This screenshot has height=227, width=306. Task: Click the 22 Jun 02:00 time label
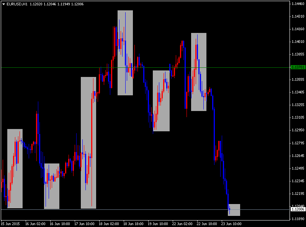[182, 224]
